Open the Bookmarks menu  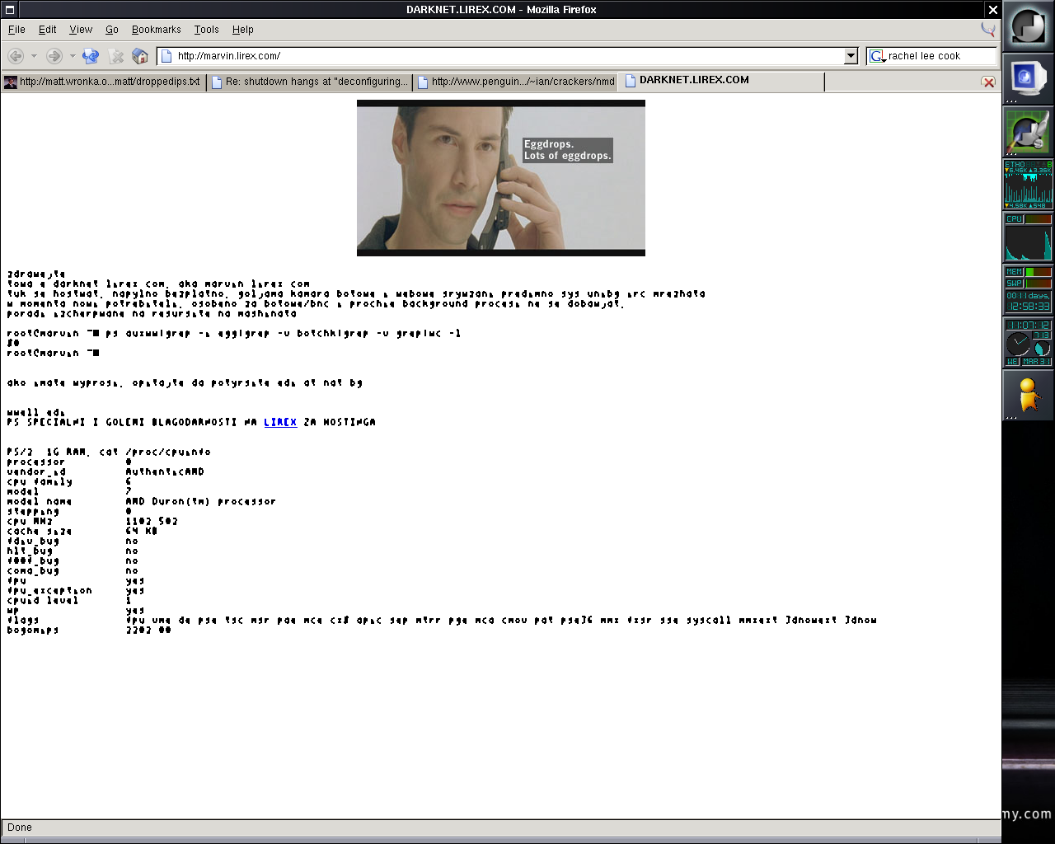(157, 30)
